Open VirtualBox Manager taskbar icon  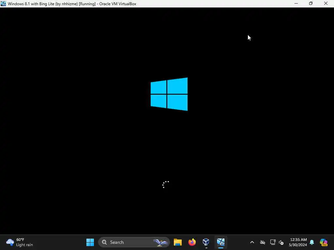pyautogui.click(x=206, y=242)
